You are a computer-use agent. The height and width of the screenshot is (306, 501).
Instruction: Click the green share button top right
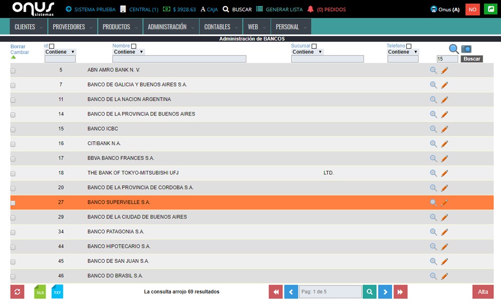[x=491, y=9]
